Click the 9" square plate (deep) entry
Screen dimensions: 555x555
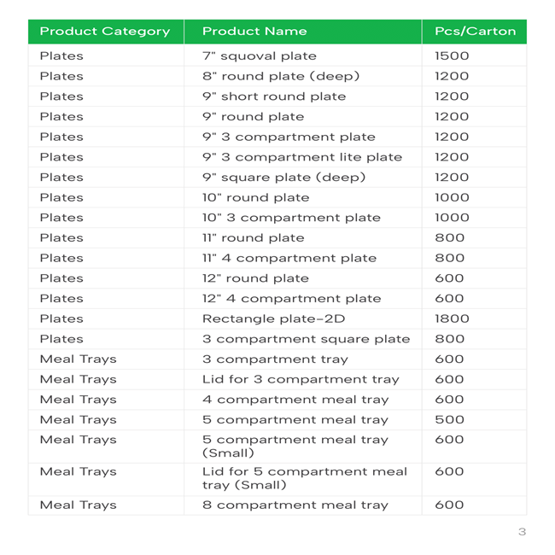pyautogui.click(x=283, y=178)
